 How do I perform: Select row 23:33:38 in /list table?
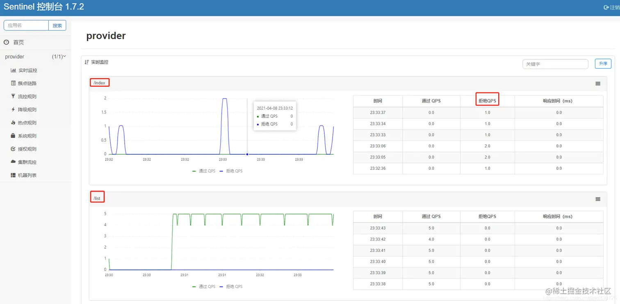(478, 284)
